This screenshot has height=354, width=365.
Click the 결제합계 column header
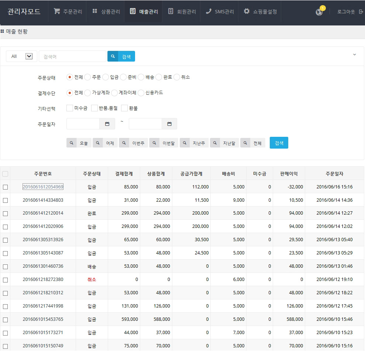124,174
